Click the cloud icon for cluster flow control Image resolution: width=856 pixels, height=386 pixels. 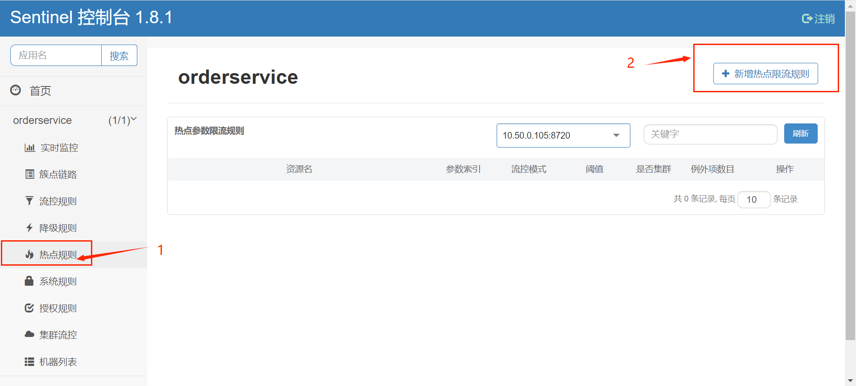(29, 334)
